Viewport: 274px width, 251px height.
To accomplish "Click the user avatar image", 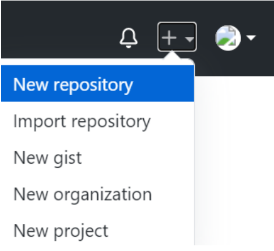I will coord(228,38).
